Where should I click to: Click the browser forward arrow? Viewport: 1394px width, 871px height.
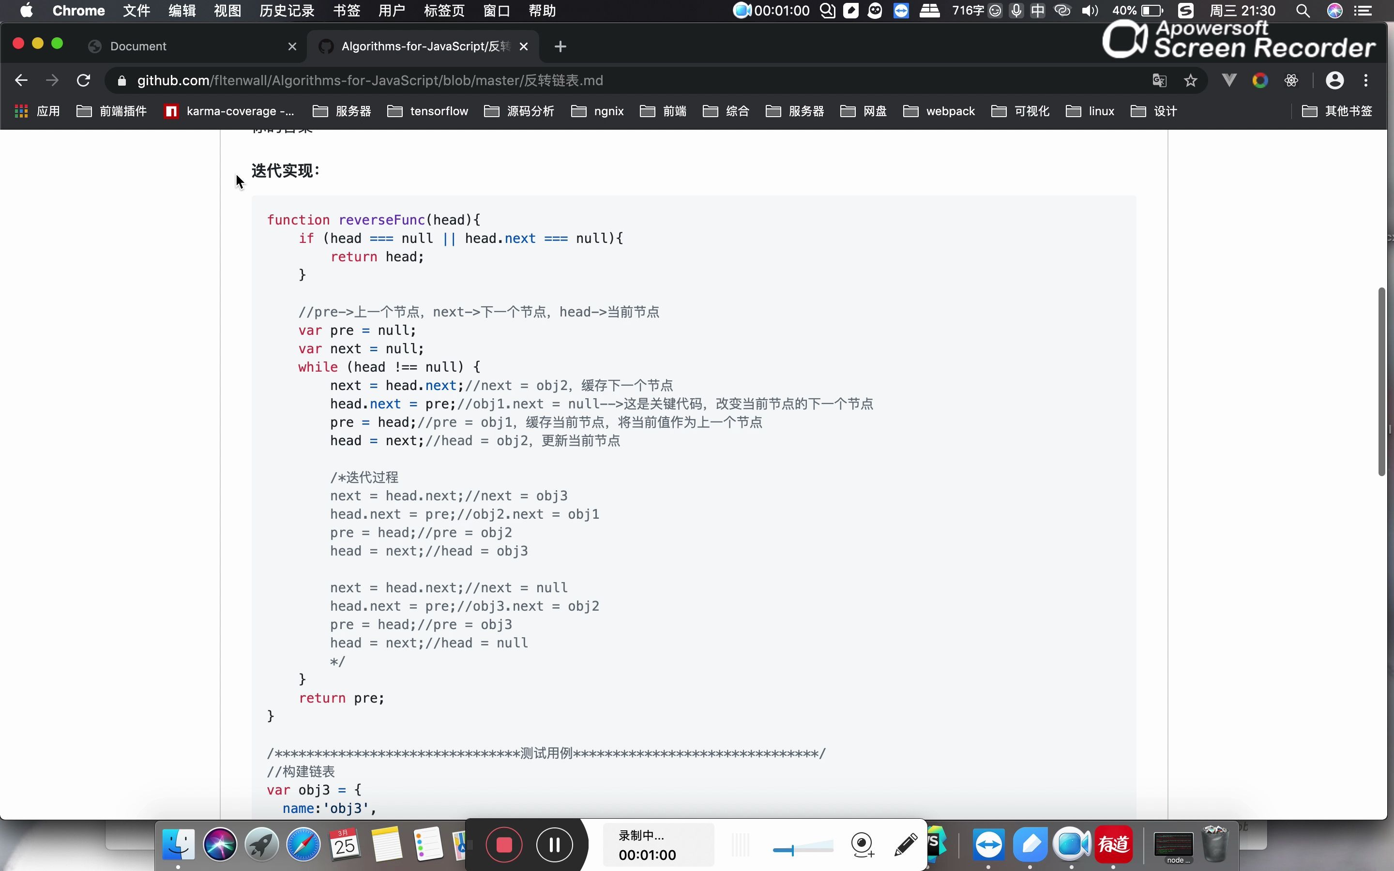click(52, 81)
